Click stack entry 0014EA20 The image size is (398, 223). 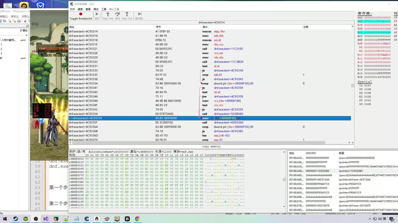coord(342,158)
